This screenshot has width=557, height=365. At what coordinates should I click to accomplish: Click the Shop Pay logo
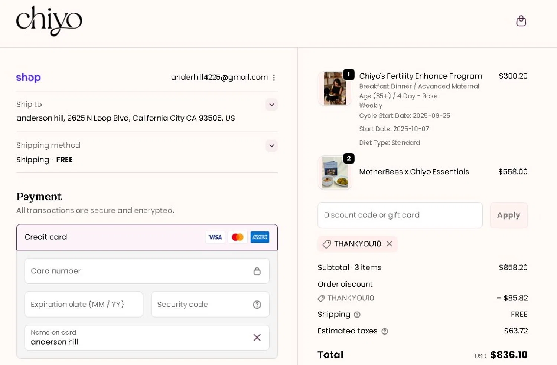29,78
